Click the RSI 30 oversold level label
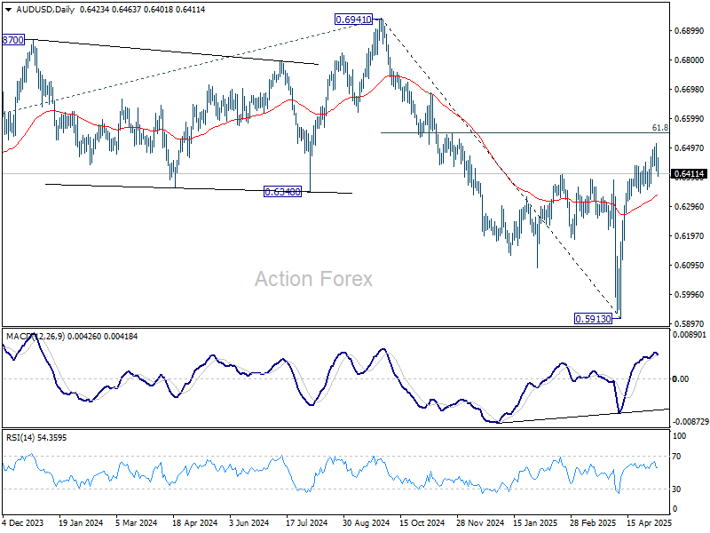The image size is (710, 533). click(676, 489)
